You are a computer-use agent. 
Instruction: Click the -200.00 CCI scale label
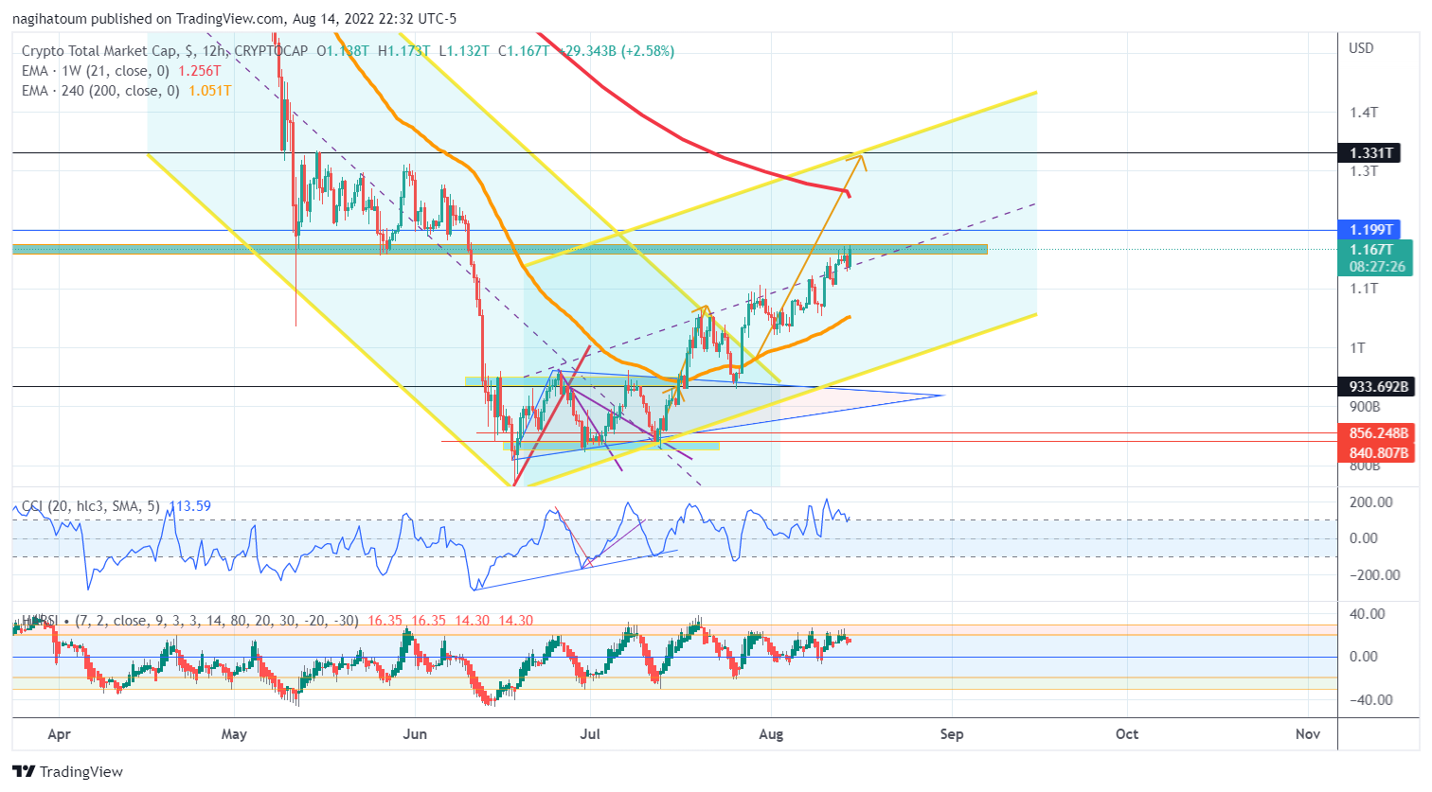coord(1374,575)
